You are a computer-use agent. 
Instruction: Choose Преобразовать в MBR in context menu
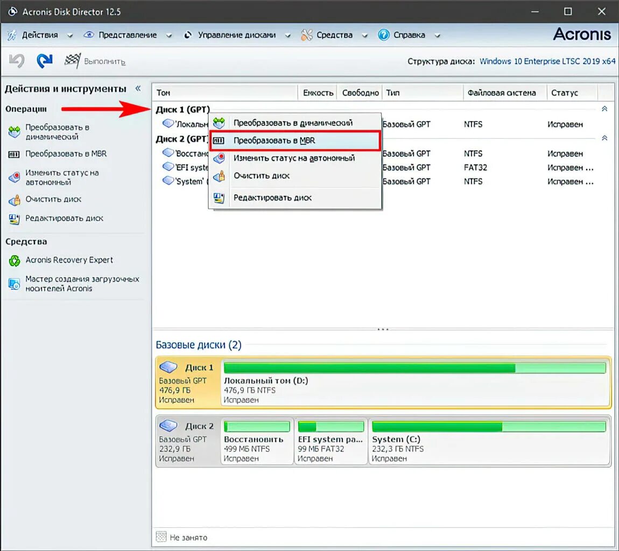pyautogui.click(x=295, y=140)
